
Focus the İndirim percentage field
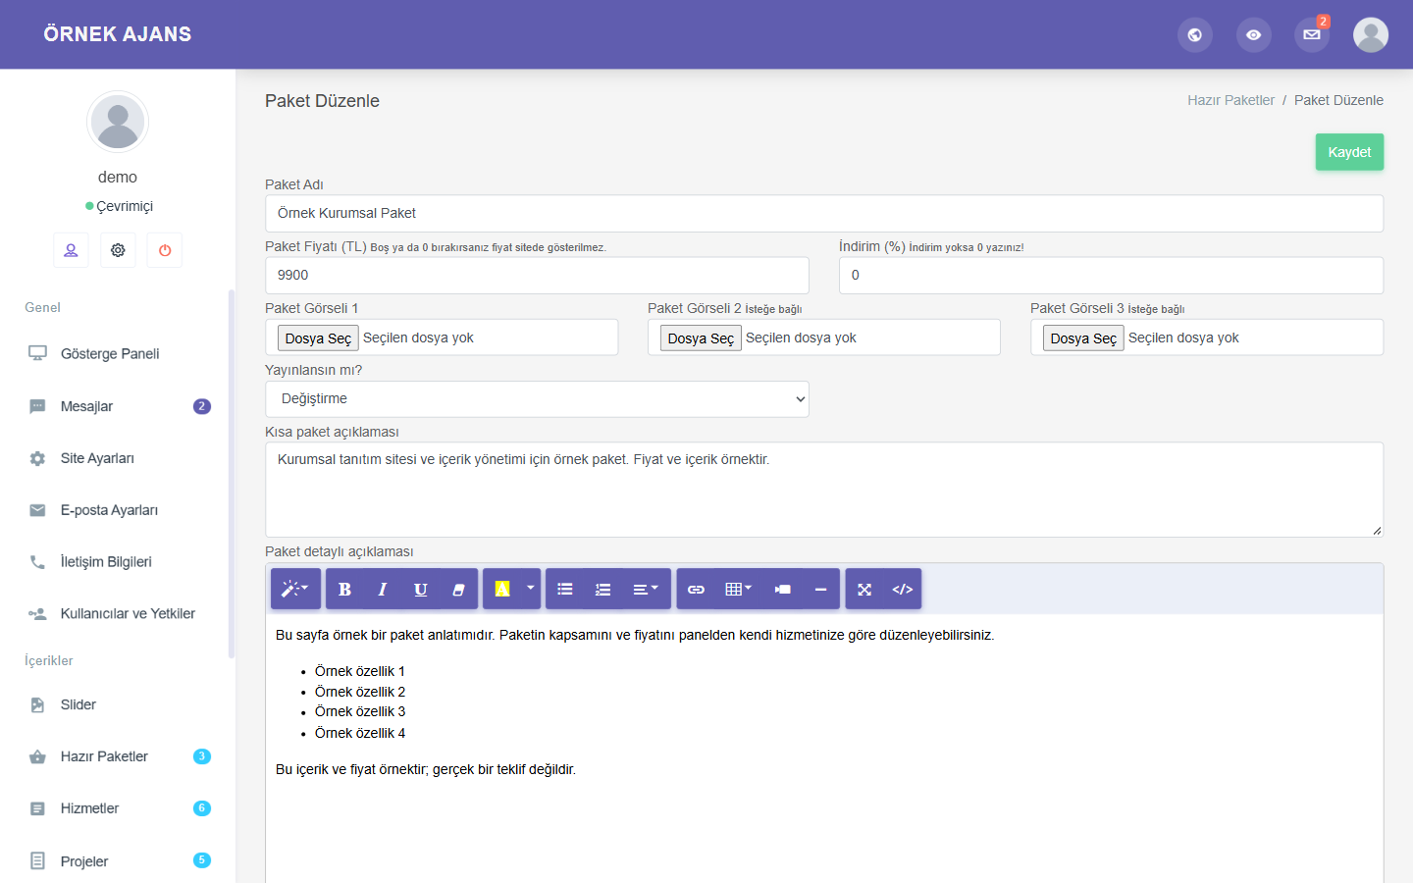tap(1111, 276)
